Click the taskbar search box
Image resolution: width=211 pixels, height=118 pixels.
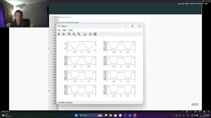91,115
